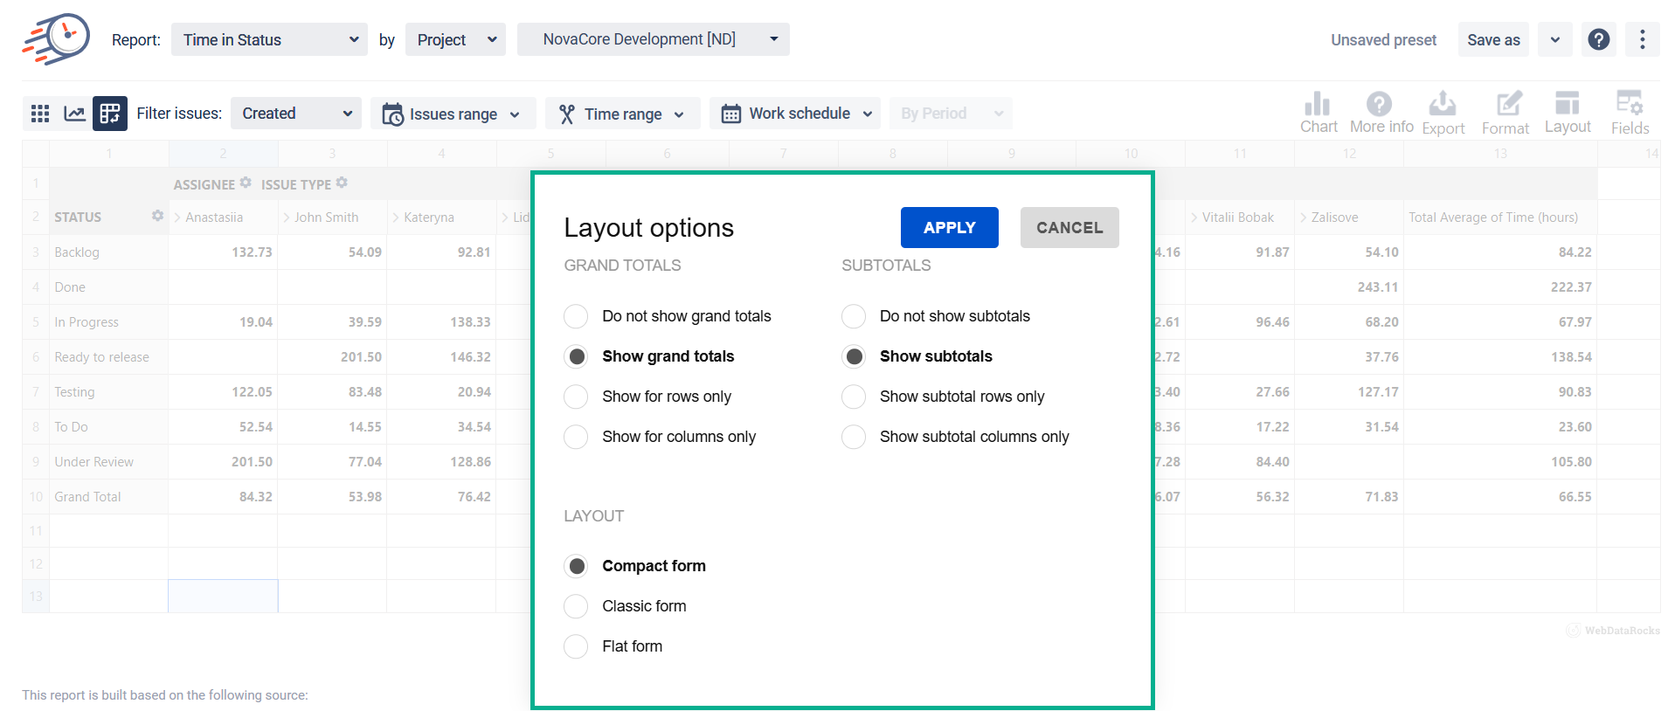The width and height of the screenshot is (1675, 711).
Task: Click the Format toolbar icon
Action: point(1505,113)
